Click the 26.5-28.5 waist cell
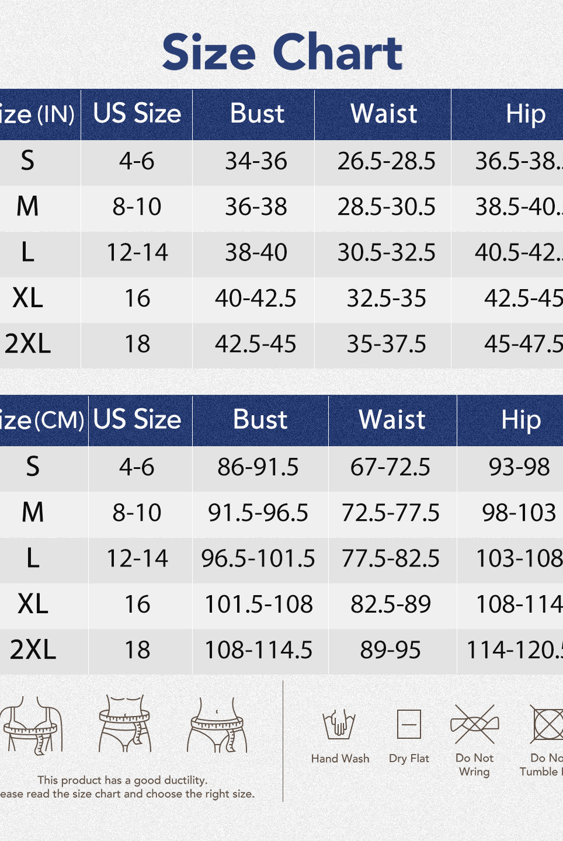This screenshot has width=563, height=841. click(x=386, y=162)
